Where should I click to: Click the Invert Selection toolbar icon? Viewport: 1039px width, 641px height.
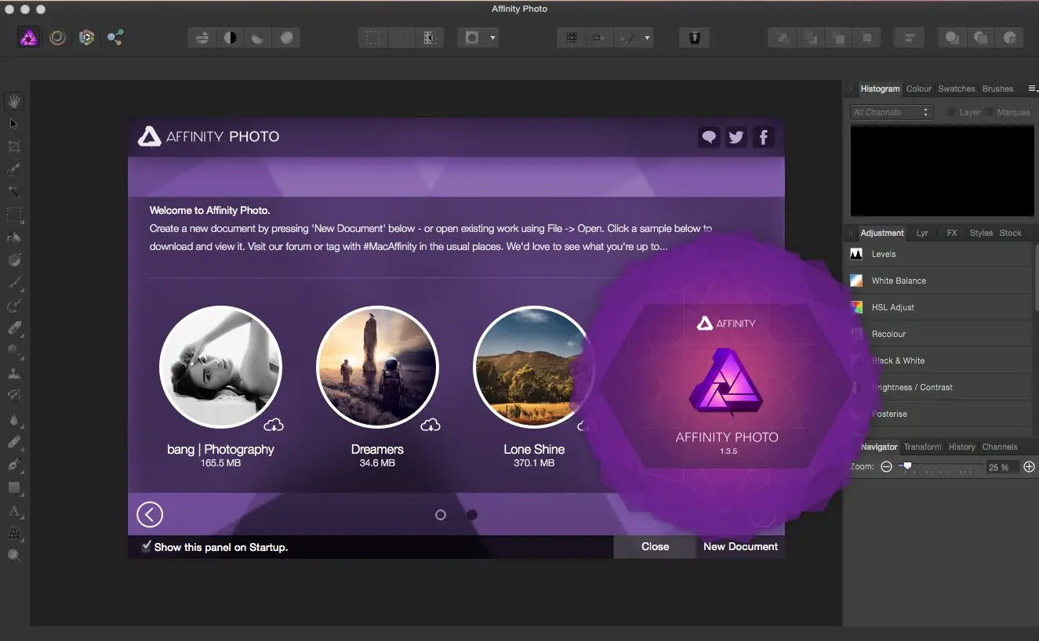tap(430, 37)
